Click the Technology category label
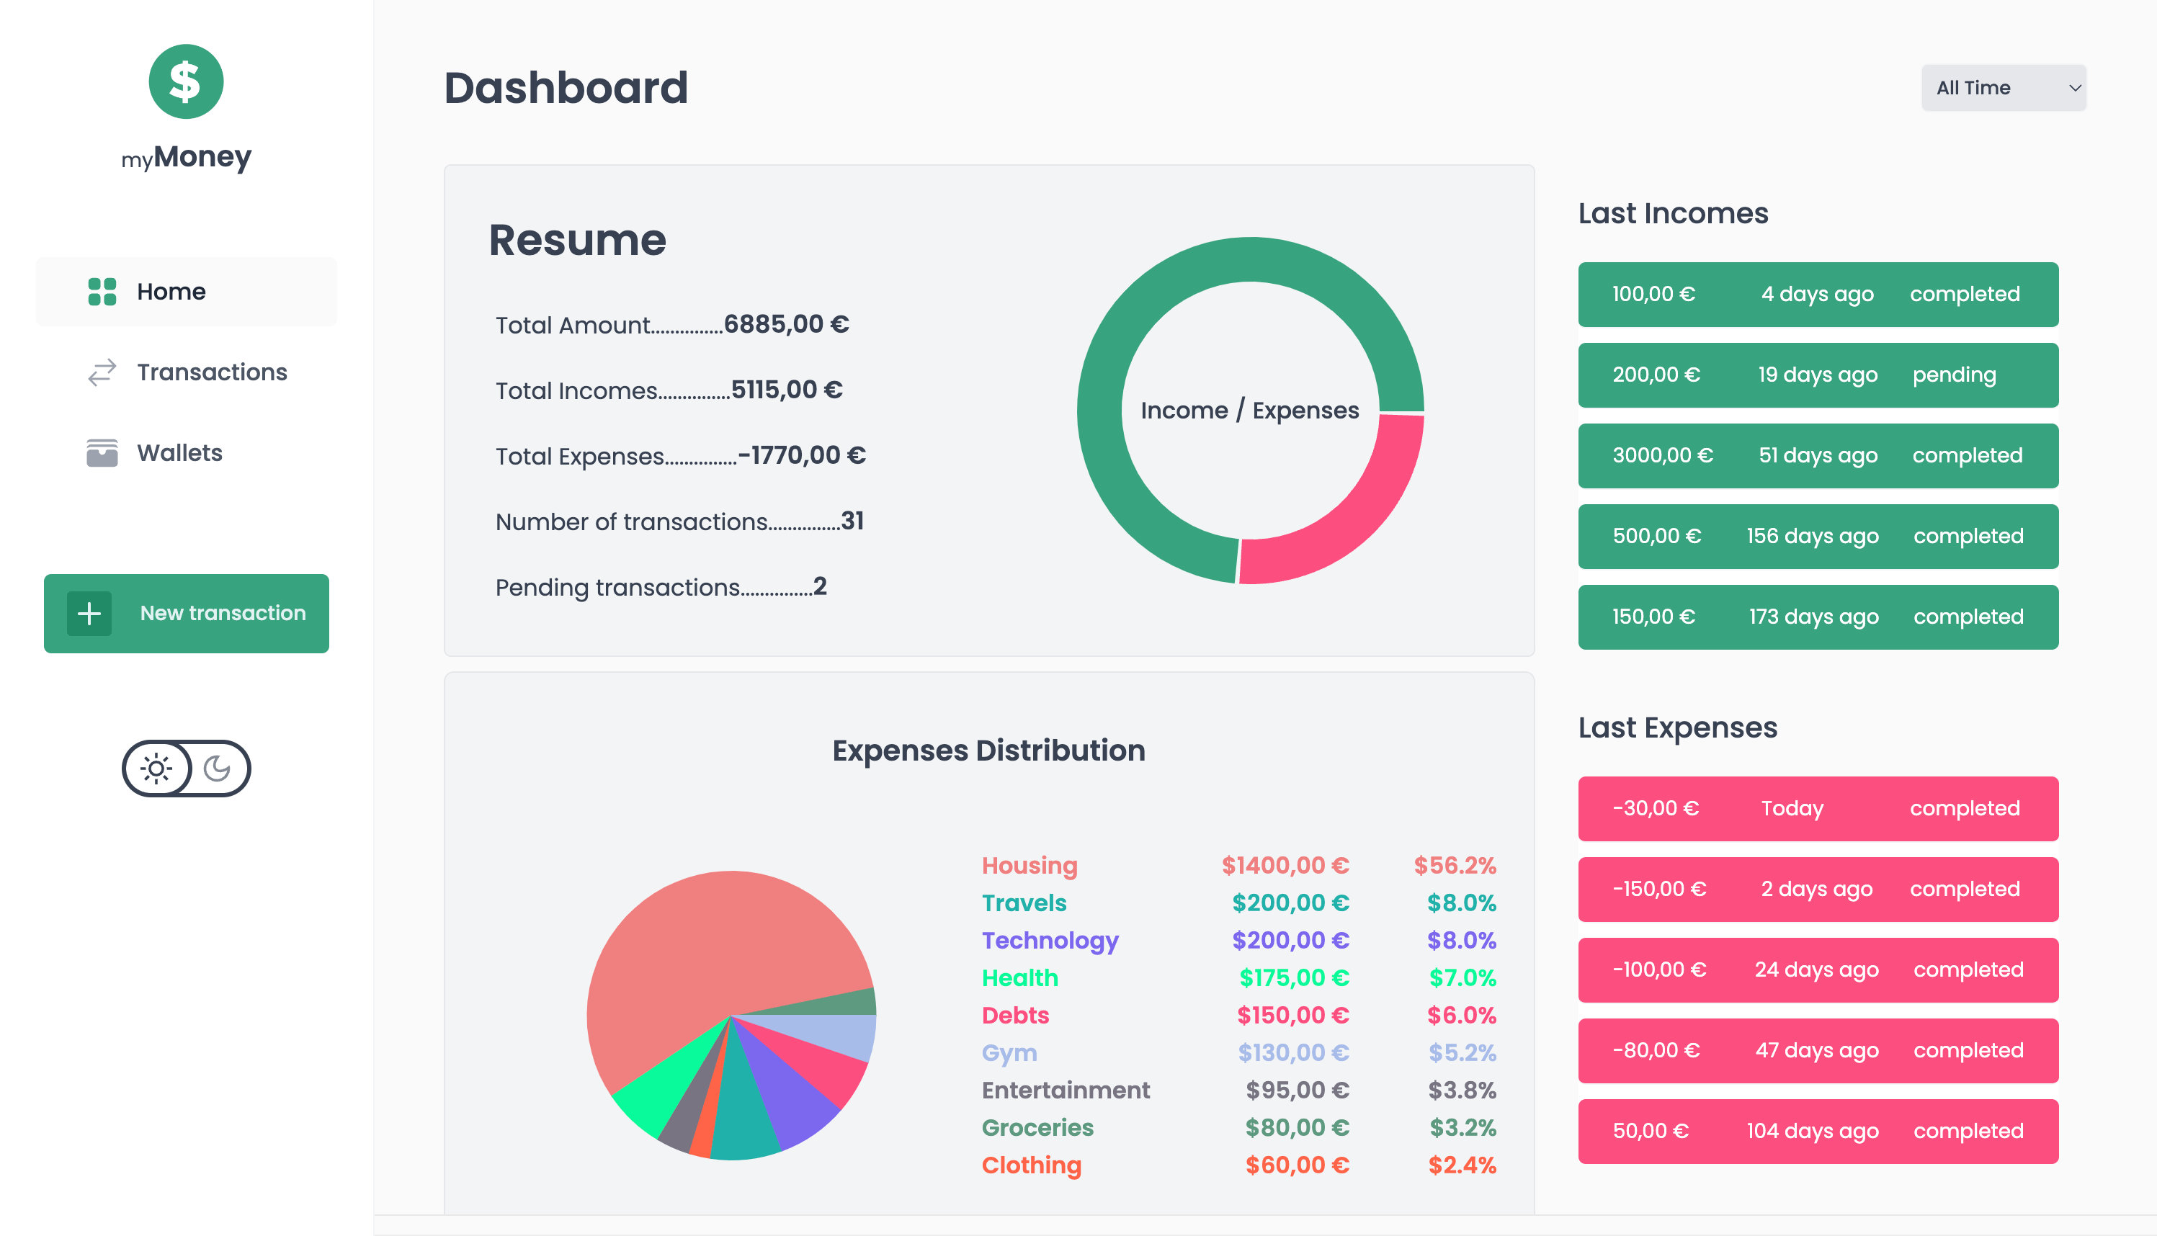This screenshot has height=1236, width=2157. [1050, 941]
